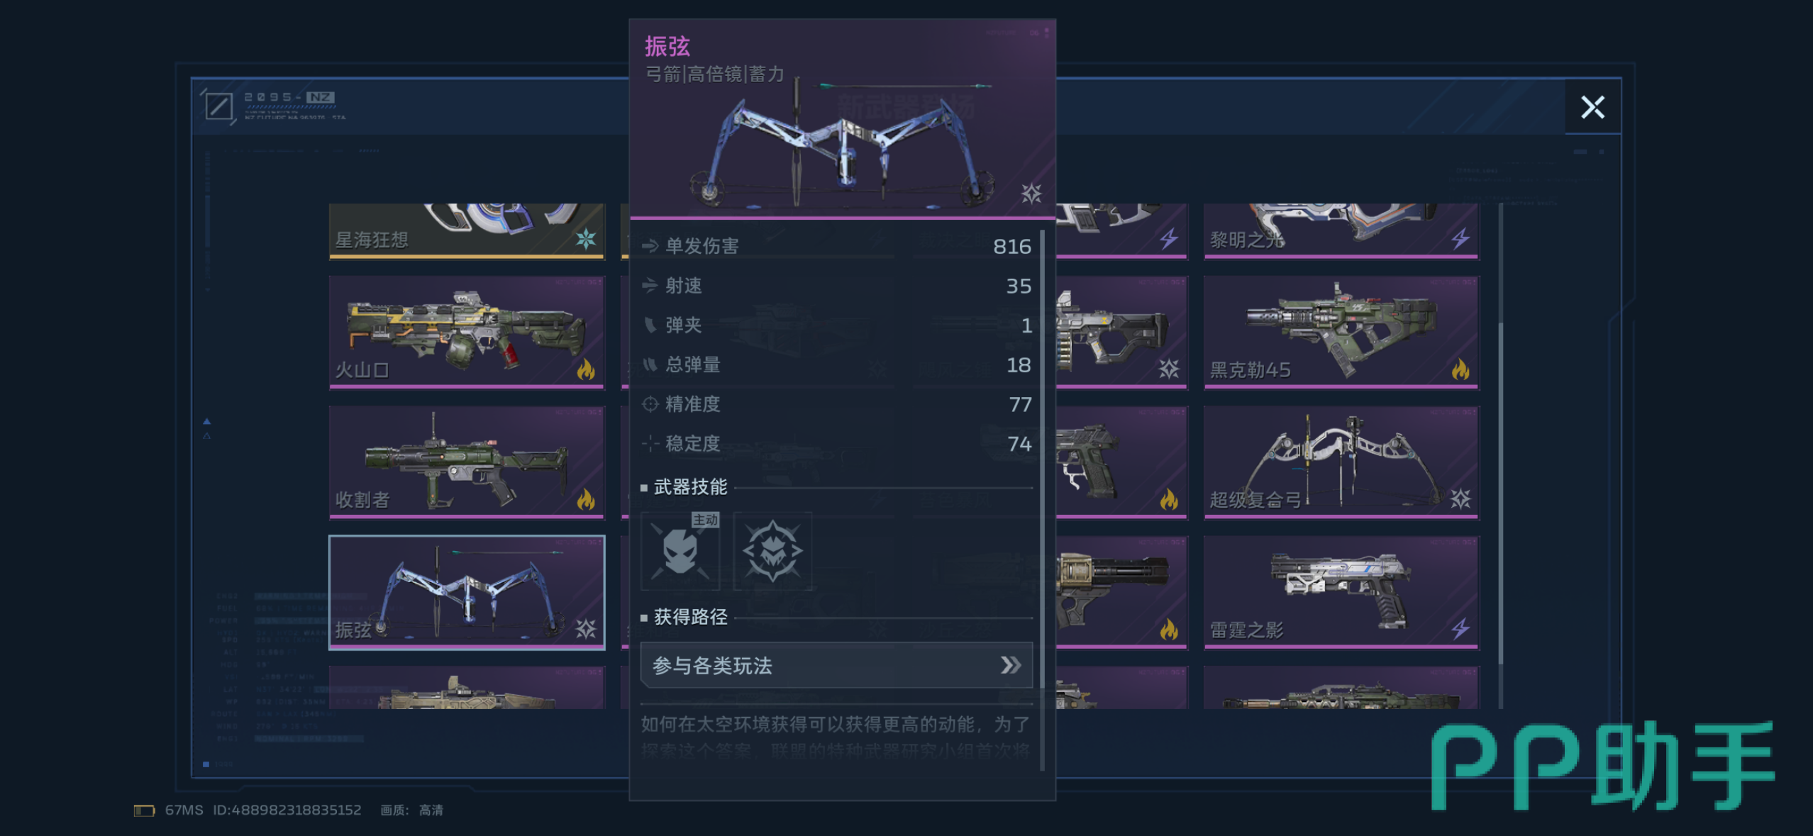Click the detail panel scrollbar
This screenshot has width=1813, height=836.
1041,496
